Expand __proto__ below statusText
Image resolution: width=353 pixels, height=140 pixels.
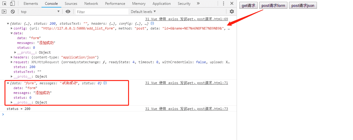pos(12,77)
